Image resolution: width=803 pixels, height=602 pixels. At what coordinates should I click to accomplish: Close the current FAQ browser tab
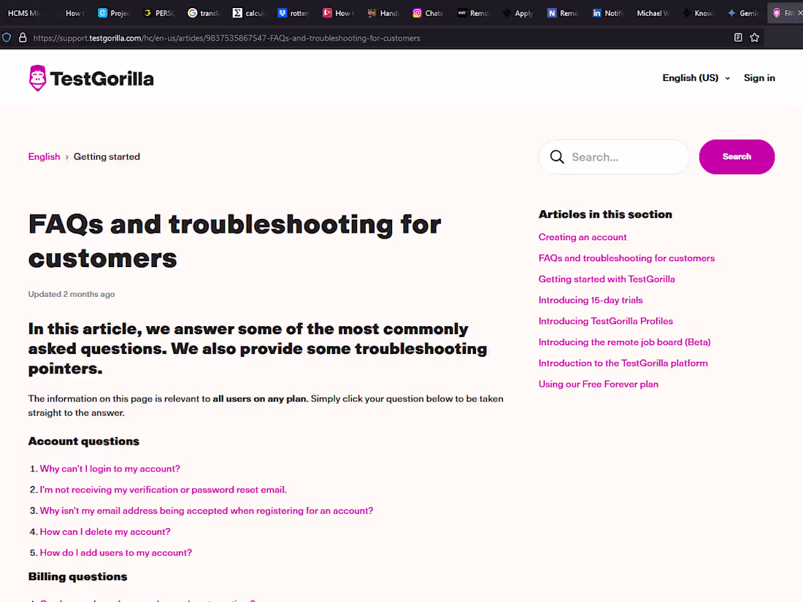pyautogui.click(x=800, y=13)
